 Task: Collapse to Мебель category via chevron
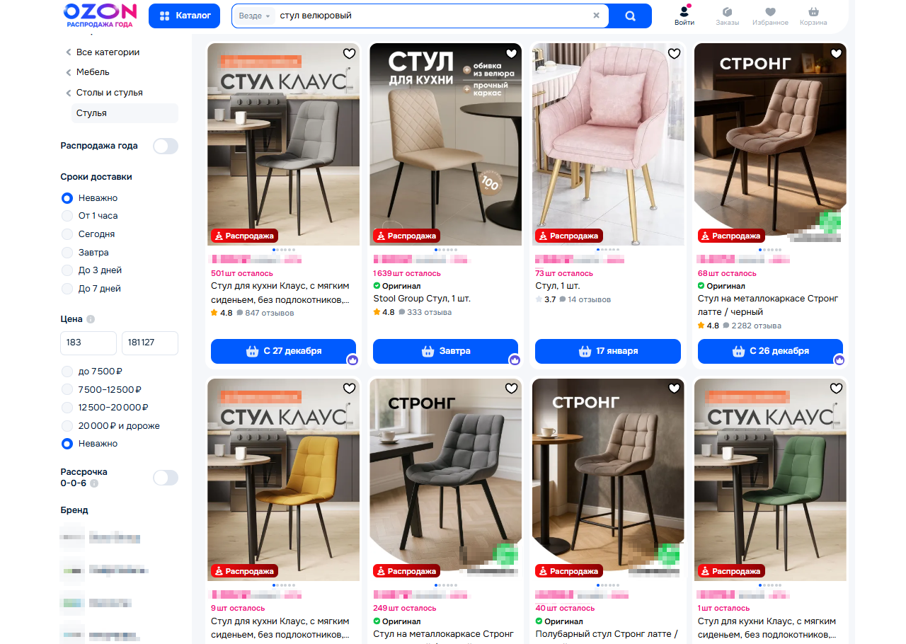pyautogui.click(x=69, y=72)
